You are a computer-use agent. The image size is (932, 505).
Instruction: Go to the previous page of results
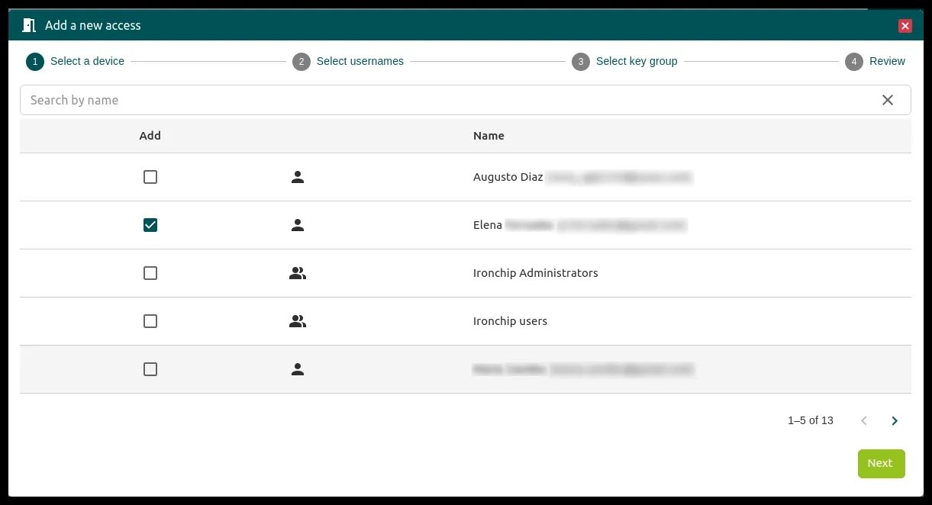(x=864, y=420)
